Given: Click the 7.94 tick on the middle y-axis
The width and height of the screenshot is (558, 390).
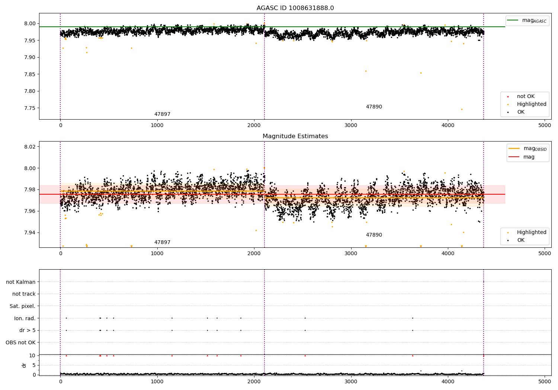Looking at the screenshot, I should click(x=30, y=233).
